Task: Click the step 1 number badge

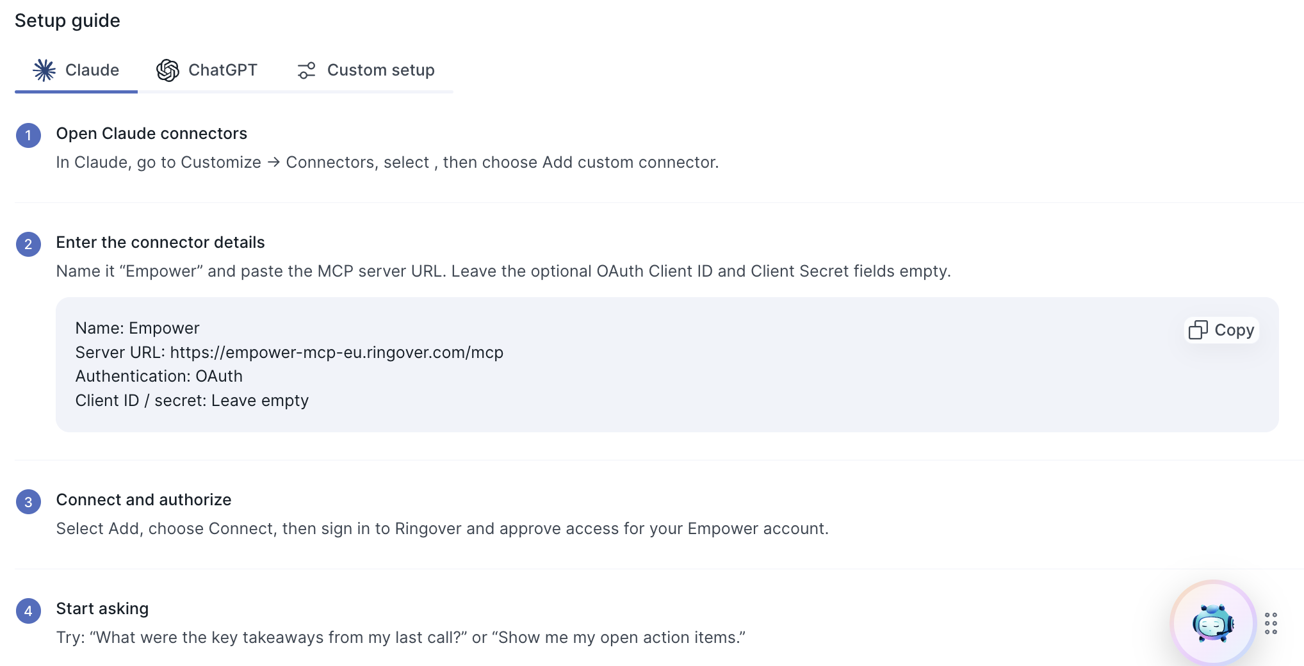Action: 28,135
